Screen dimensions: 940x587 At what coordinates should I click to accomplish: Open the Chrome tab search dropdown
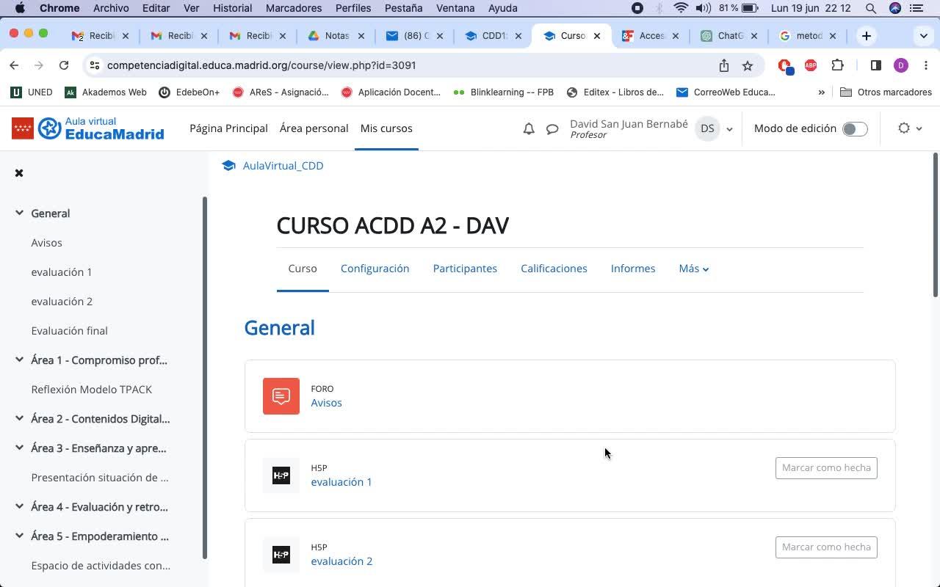pyautogui.click(x=924, y=36)
